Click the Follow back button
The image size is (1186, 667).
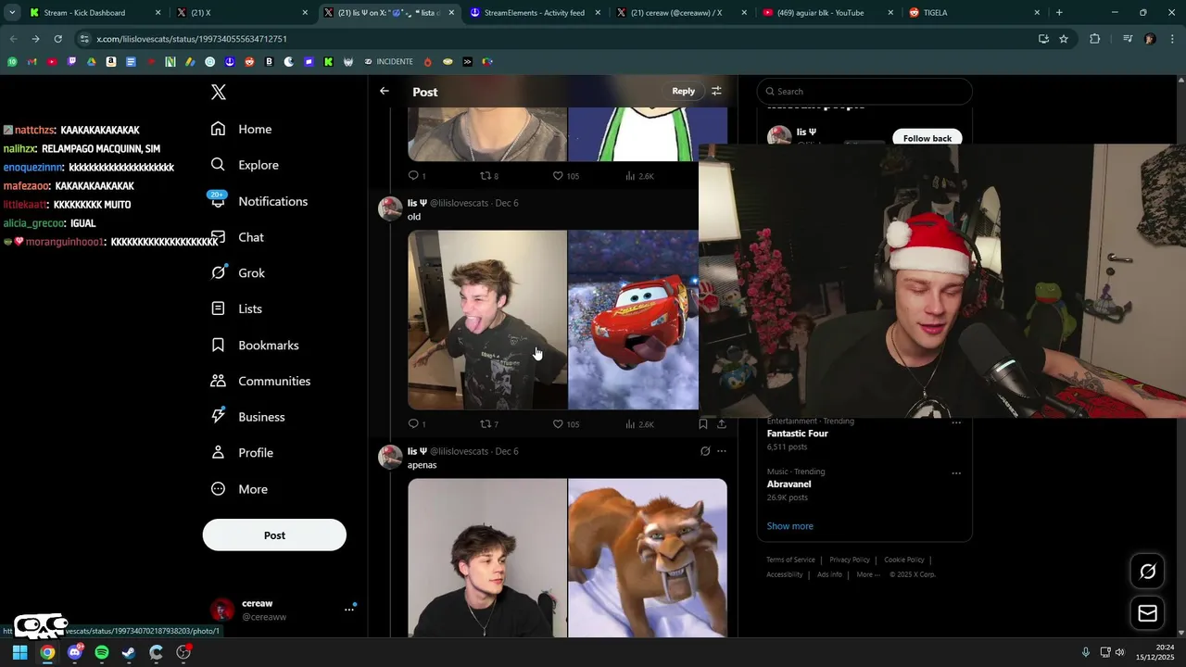pyautogui.click(x=927, y=138)
